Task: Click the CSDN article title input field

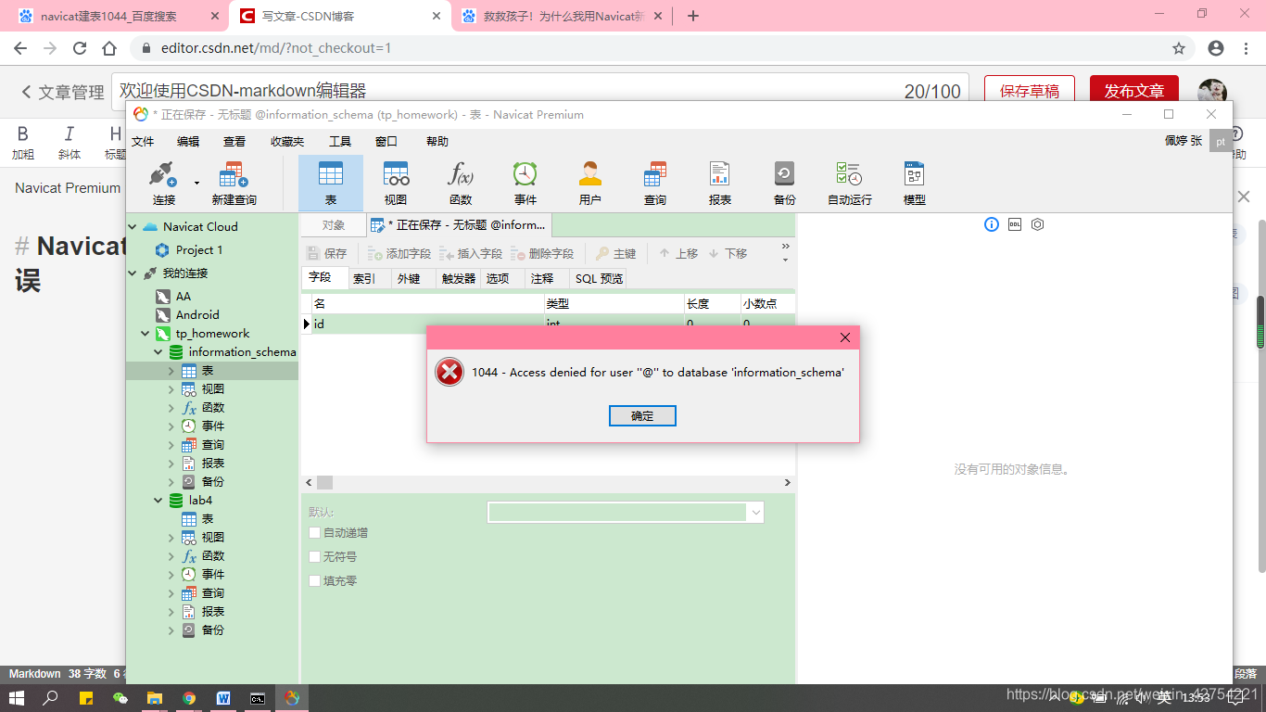Action: tap(540, 91)
